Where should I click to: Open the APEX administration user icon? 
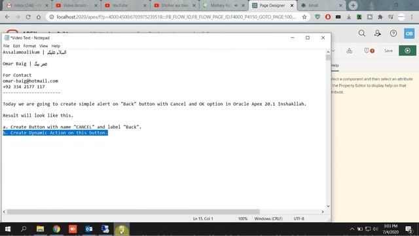click(x=378, y=33)
